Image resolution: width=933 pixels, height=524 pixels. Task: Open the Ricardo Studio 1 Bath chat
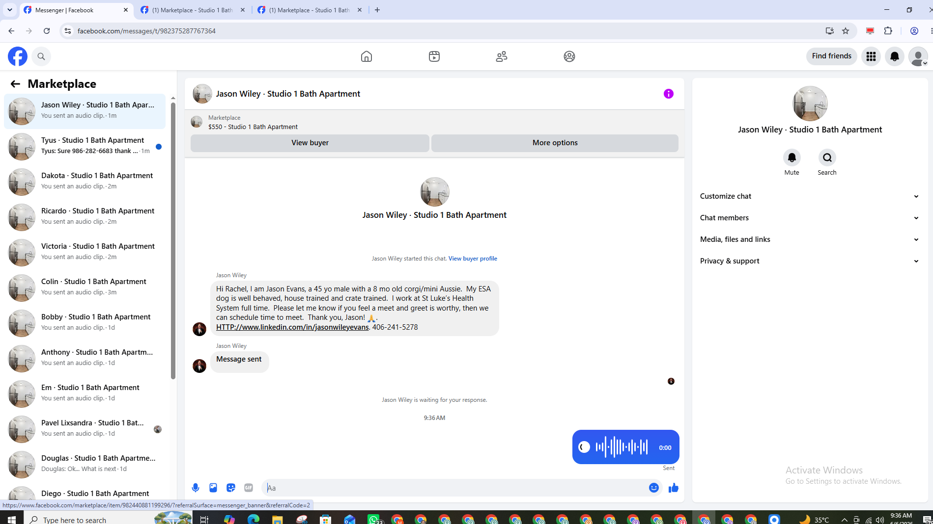tap(85, 217)
